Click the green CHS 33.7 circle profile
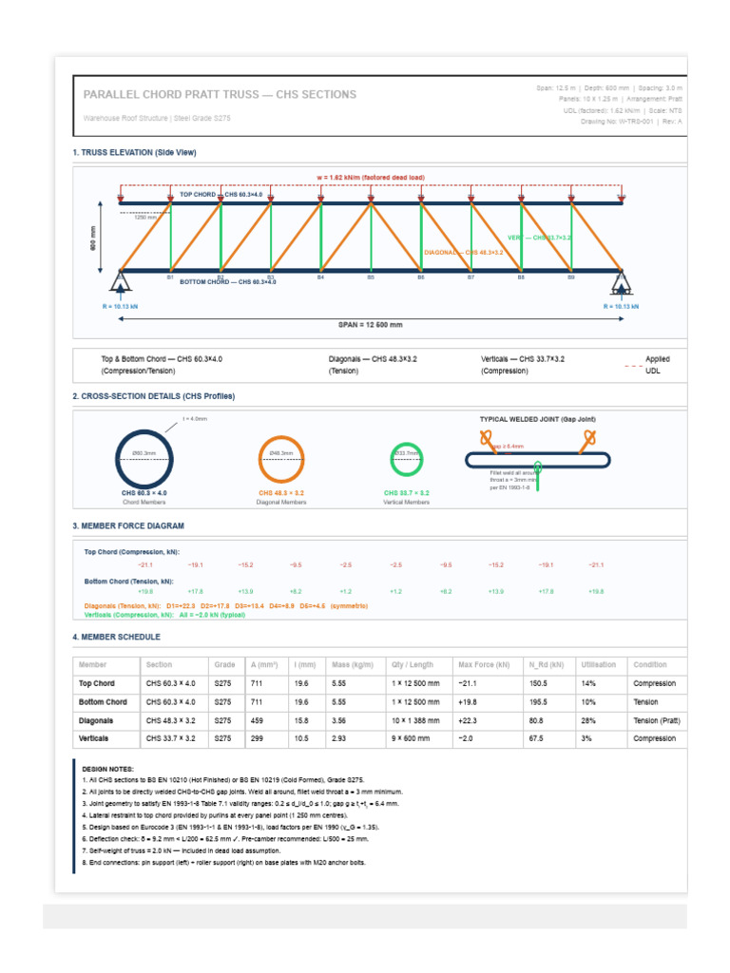This screenshot has width=730, height=973. (407, 459)
